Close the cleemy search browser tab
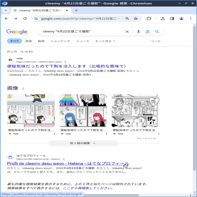The image size is (197, 197). [67, 10]
